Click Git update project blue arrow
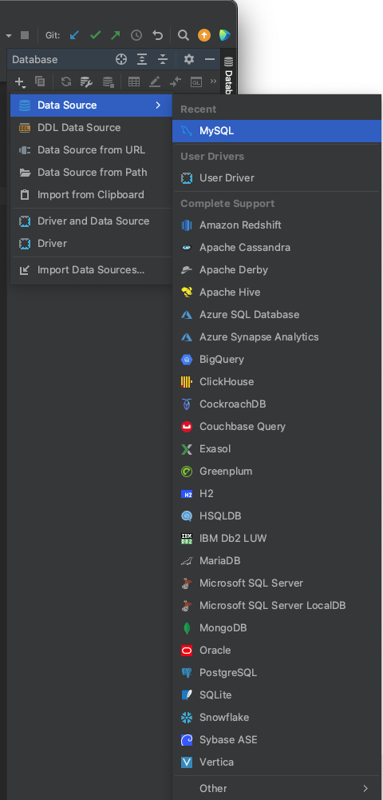The image size is (383, 800). point(75,35)
